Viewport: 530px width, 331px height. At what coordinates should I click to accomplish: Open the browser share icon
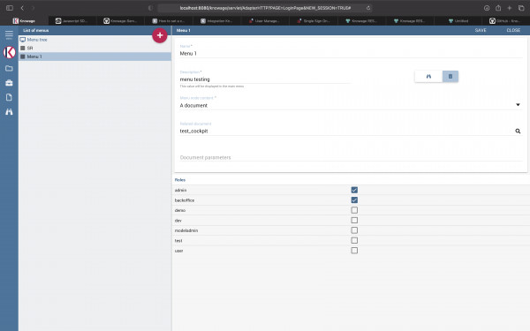click(498, 8)
